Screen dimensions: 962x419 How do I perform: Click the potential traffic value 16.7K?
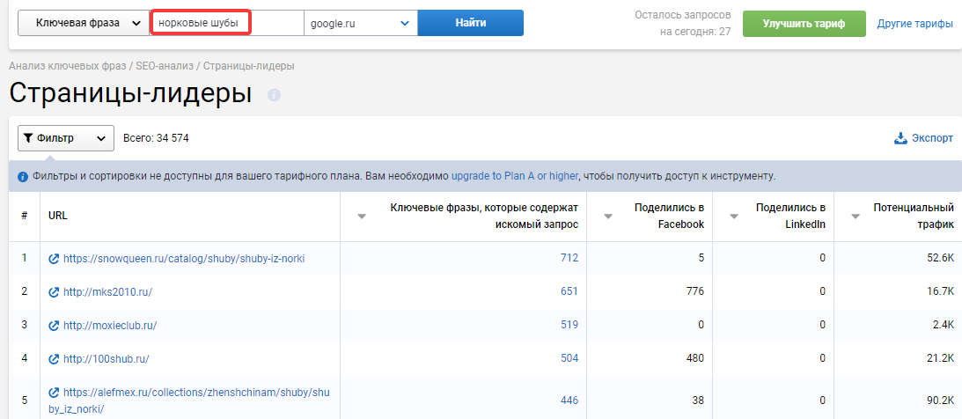point(941,291)
